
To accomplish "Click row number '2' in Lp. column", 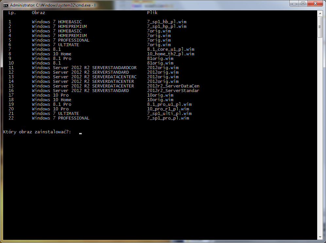I will [x=10, y=27].
